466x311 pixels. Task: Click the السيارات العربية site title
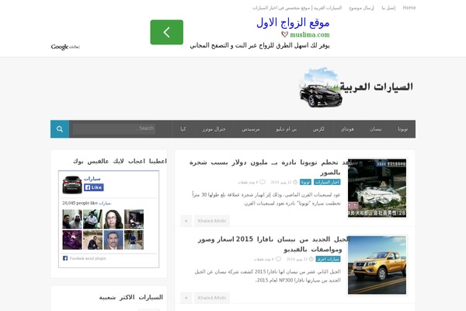[376, 87]
